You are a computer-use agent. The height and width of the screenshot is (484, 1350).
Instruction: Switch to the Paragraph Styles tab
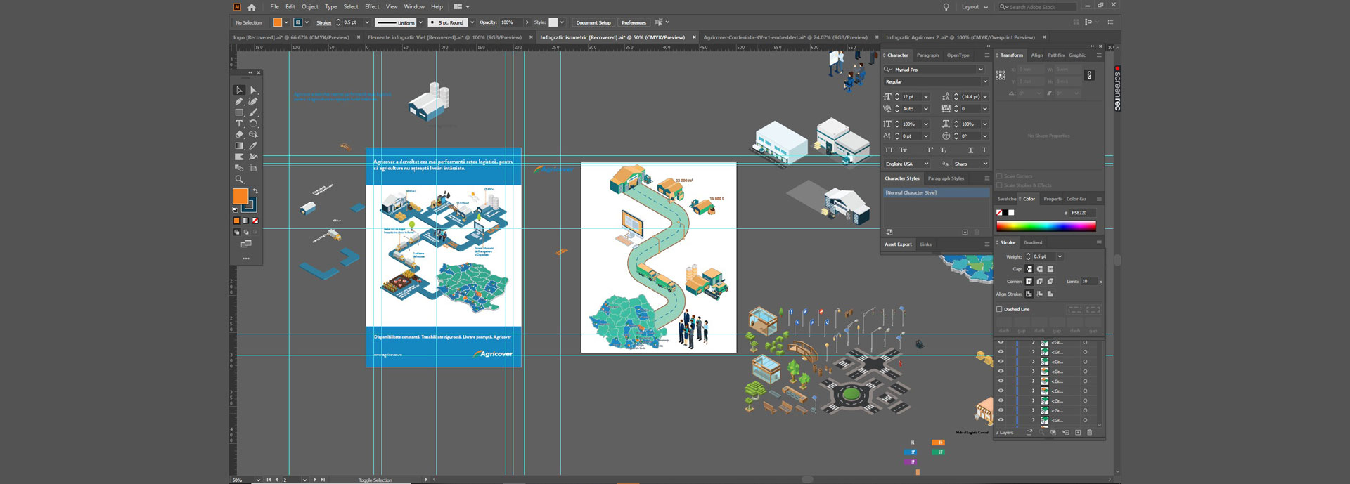coord(946,178)
